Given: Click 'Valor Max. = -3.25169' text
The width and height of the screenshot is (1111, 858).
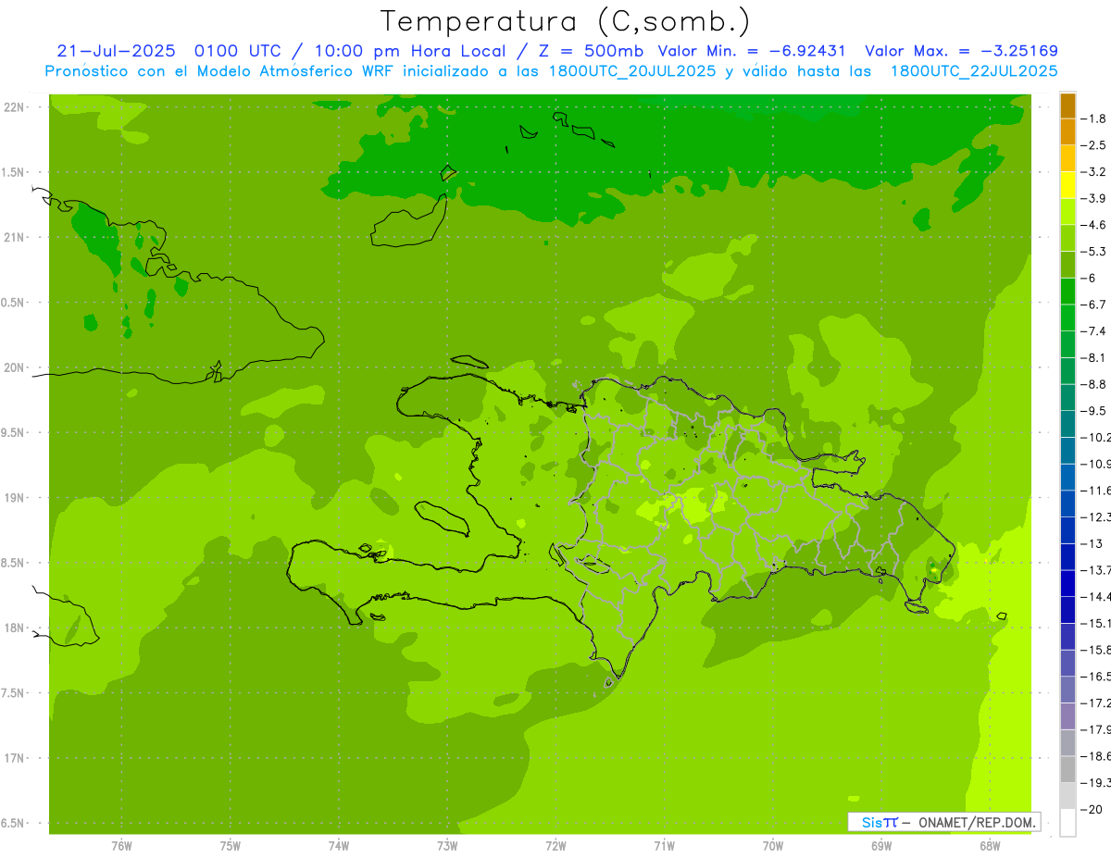Looking at the screenshot, I should pyautogui.click(x=961, y=51).
